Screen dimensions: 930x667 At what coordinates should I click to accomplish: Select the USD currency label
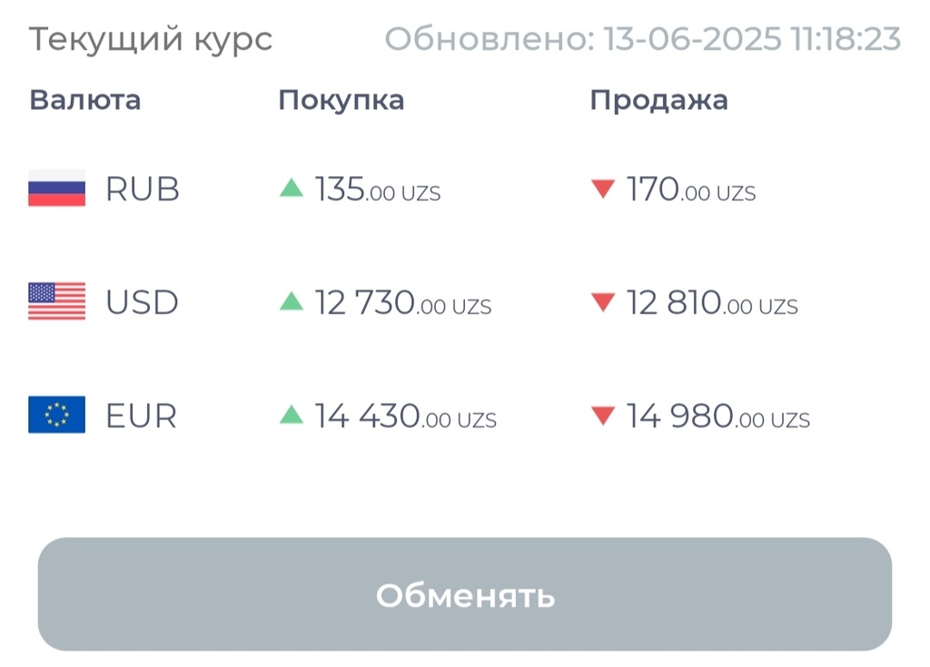tap(143, 302)
